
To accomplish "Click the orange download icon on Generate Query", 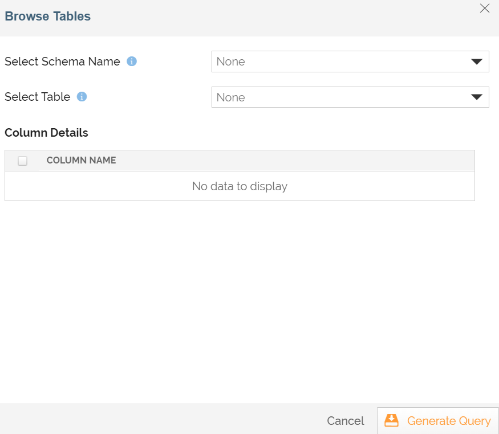I will pyautogui.click(x=391, y=420).
